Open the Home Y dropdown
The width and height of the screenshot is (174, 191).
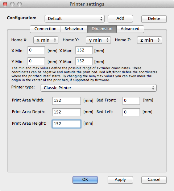coord(98,40)
